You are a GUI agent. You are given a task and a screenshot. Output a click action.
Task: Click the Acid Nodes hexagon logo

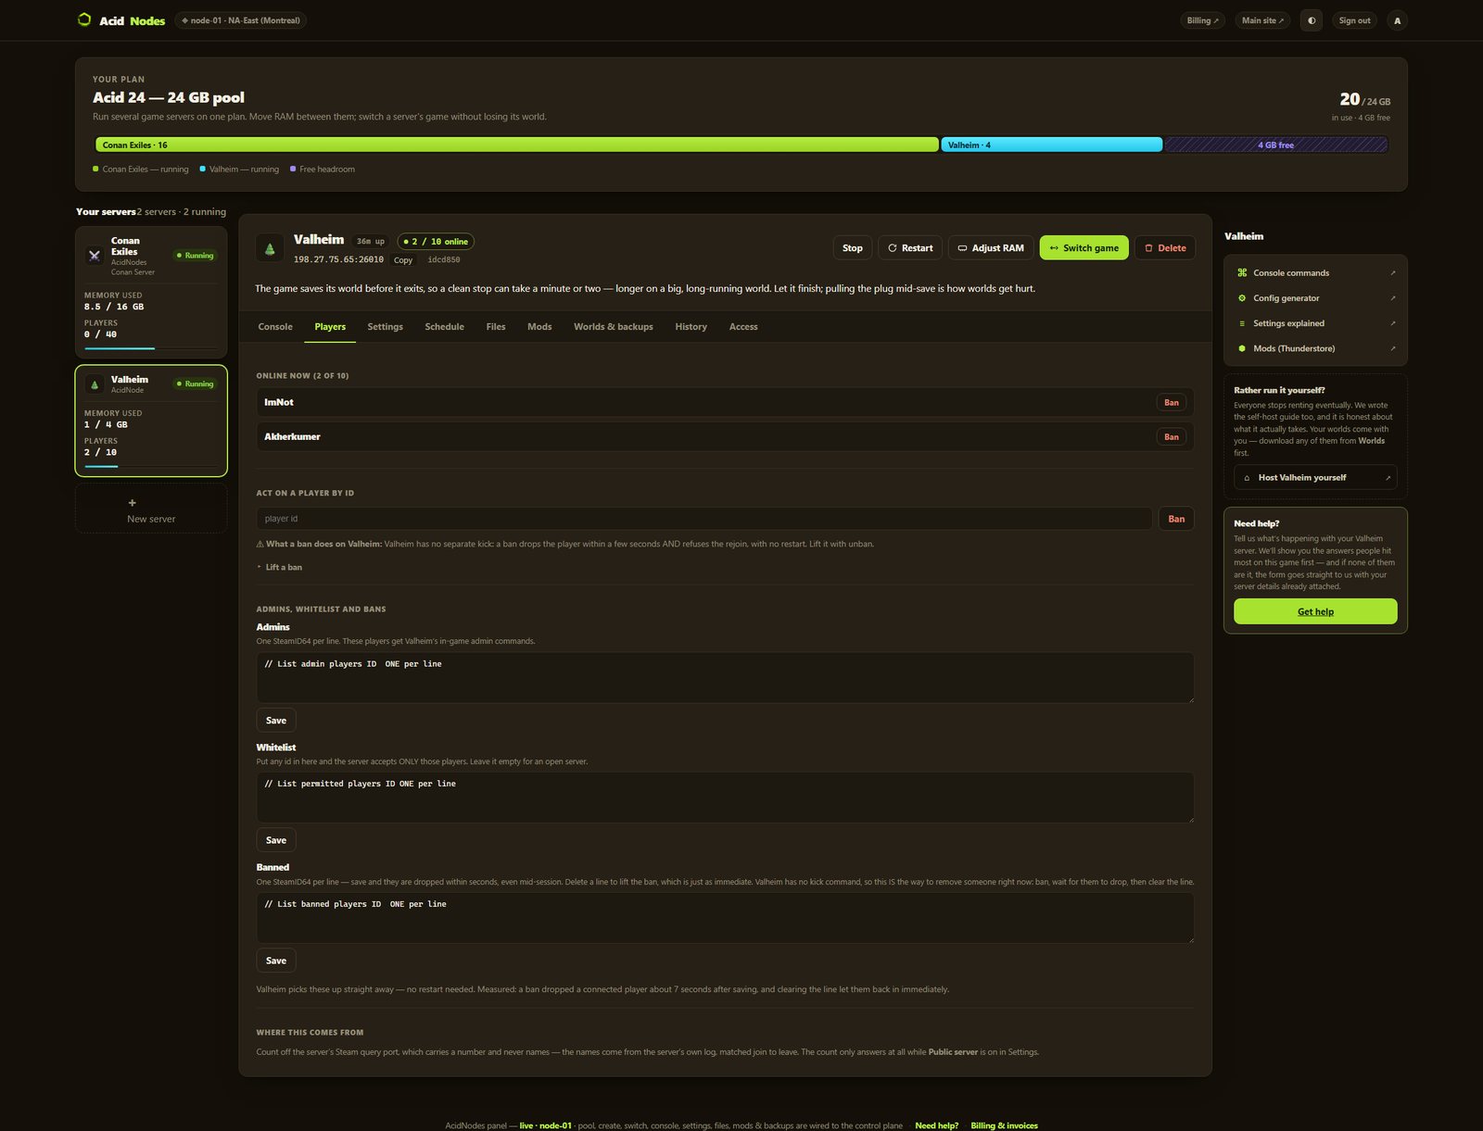coord(84,19)
